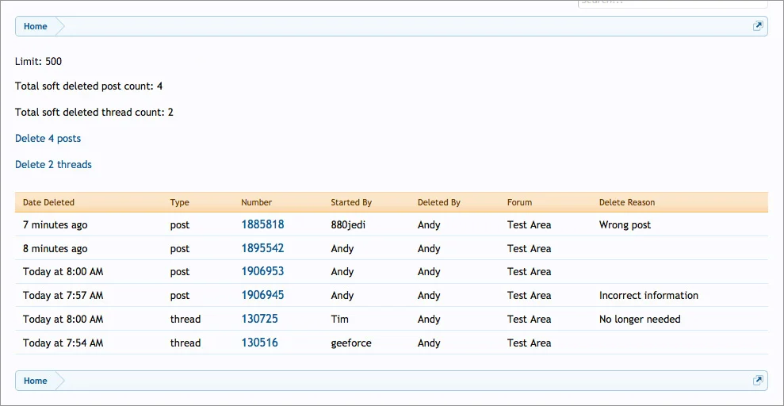Viewport: 784px width, 406px height.
Task: Click Deleted By Andy in 130725 row
Action: [x=429, y=319]
